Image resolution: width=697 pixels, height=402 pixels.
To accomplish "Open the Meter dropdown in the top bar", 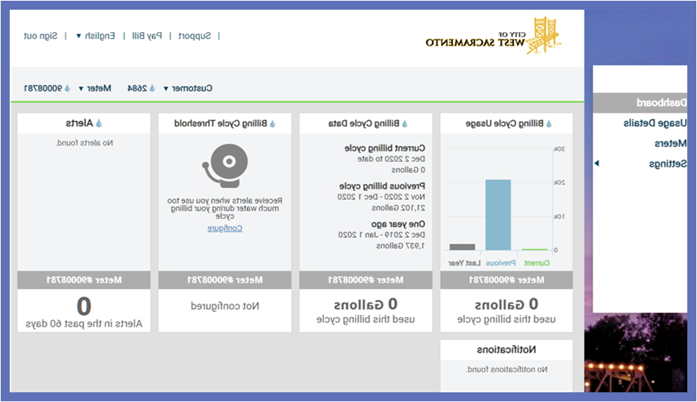I will point(95,88).
